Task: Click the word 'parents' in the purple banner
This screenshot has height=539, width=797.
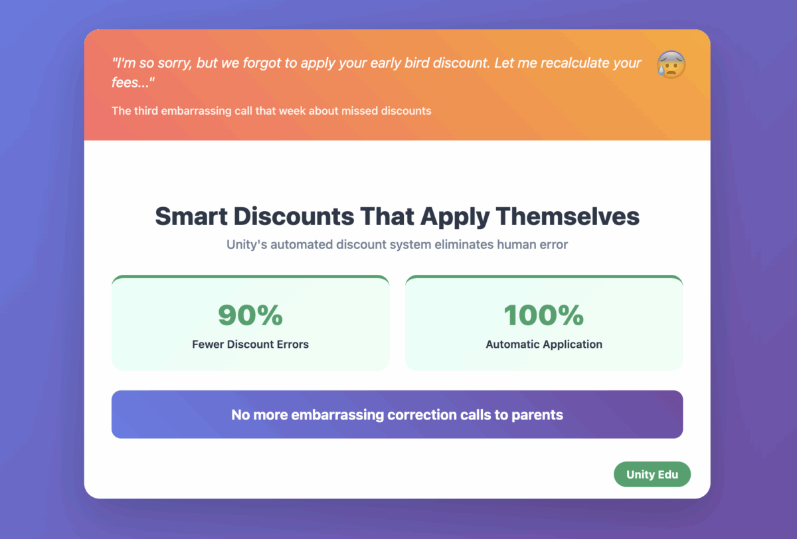Action: pos(537,416)
